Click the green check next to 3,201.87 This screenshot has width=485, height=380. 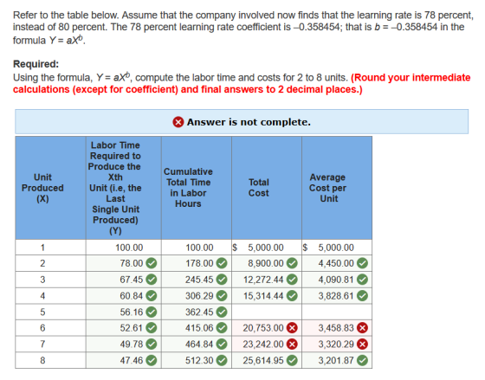(x=362, y=360)
